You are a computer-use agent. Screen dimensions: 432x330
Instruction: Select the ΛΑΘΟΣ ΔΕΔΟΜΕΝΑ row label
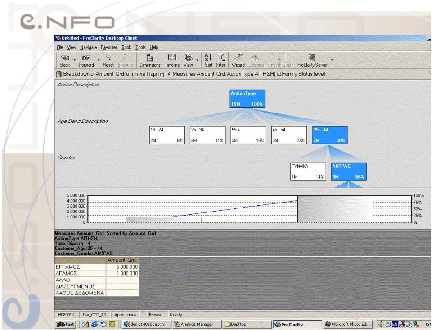pyautogui.click(x=80, y=293)
